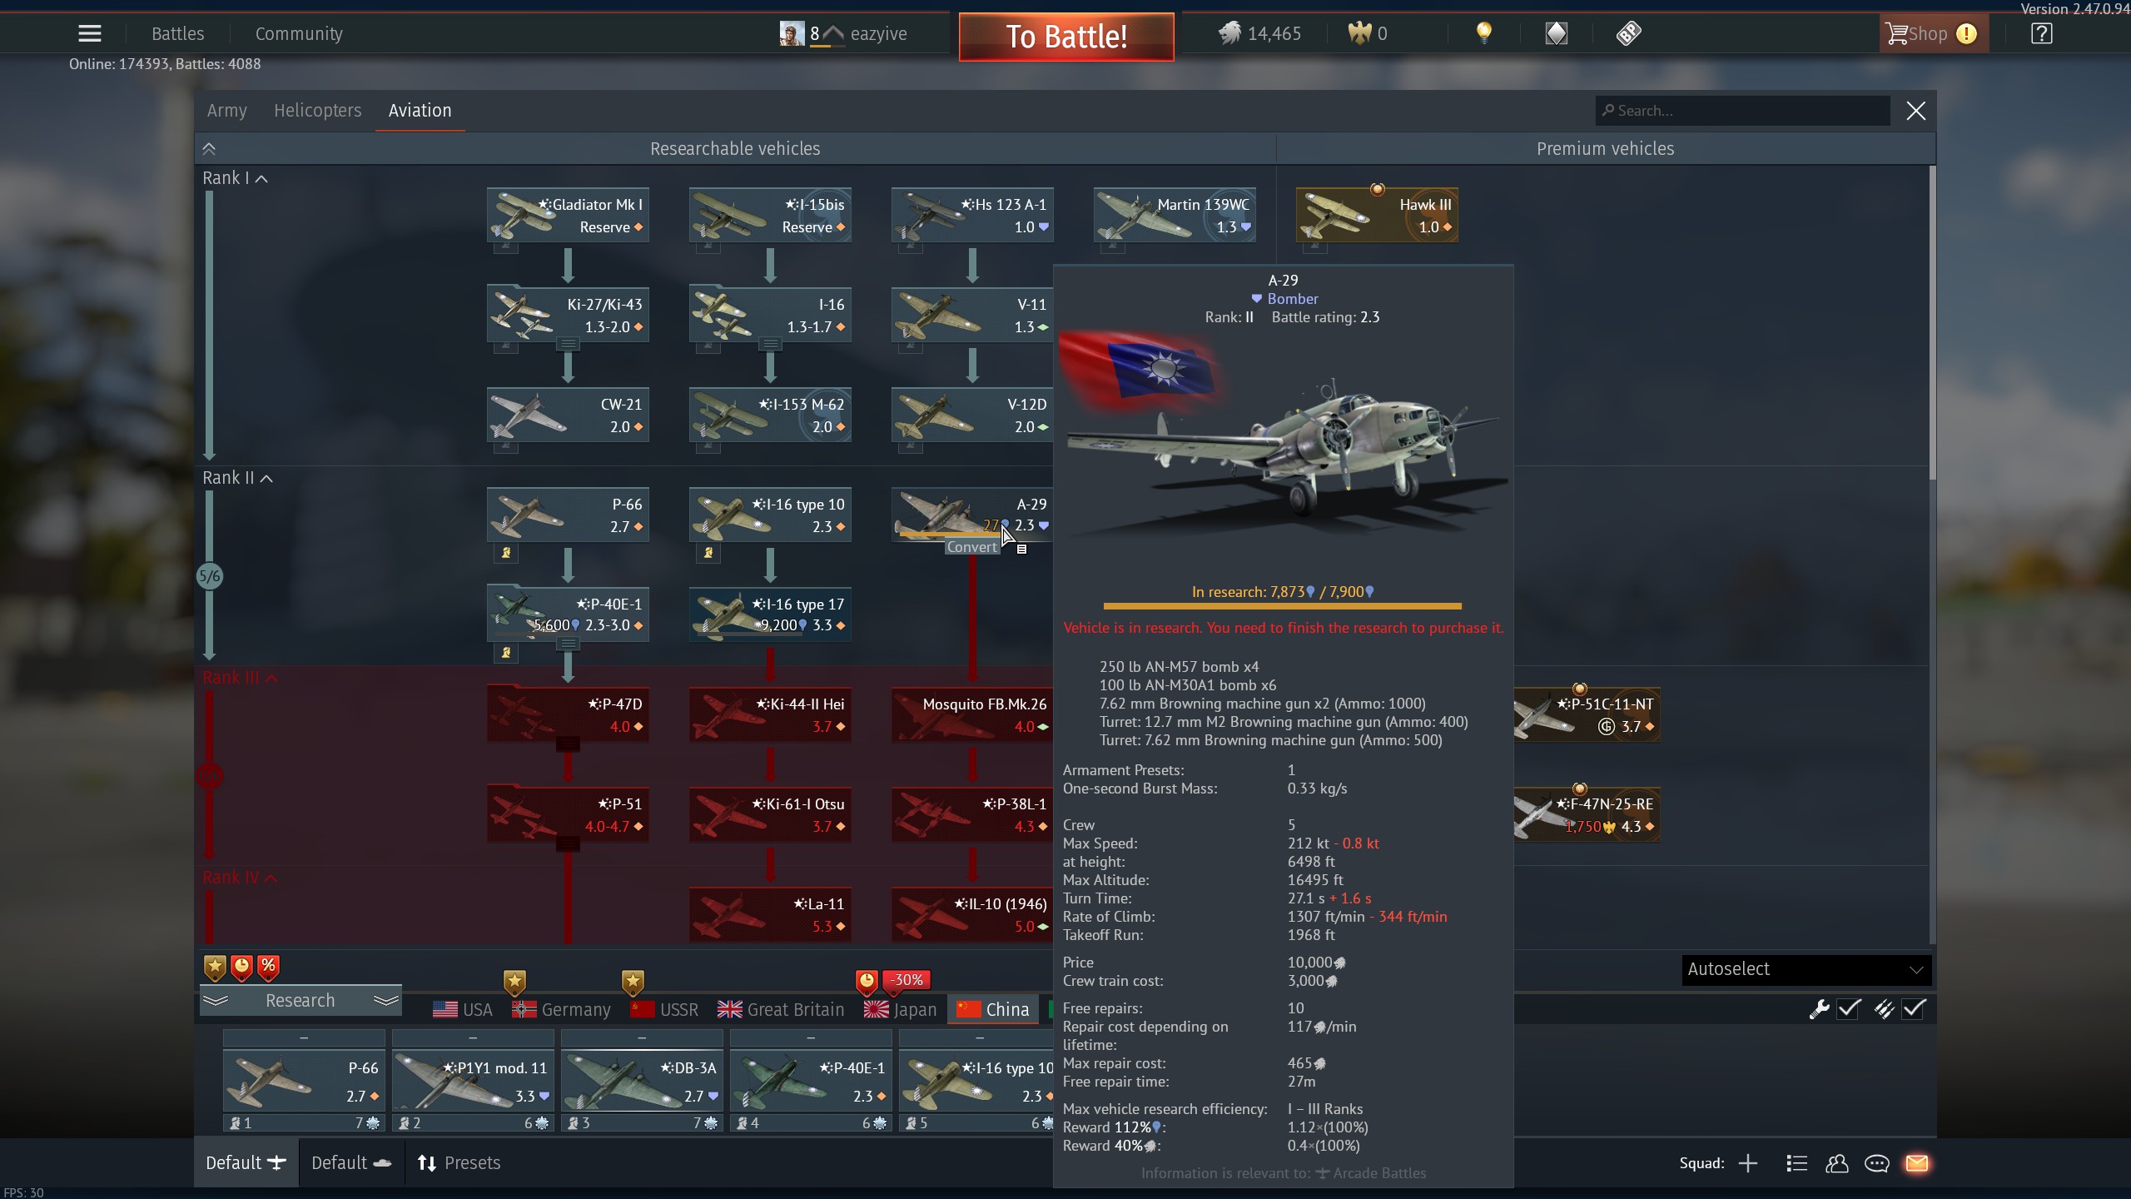2131x1199 pixels.
Task: Click the clock booster icon
Action: click(x=241, y=968)
